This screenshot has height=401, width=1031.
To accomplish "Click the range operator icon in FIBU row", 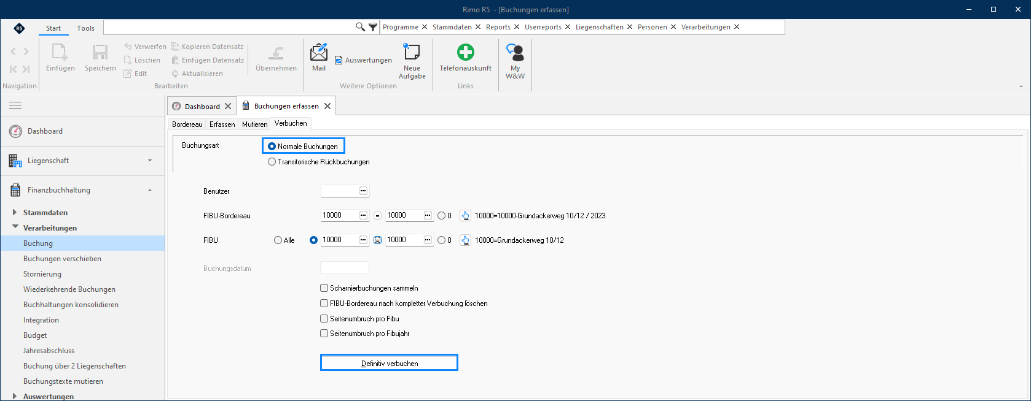I will coord(377,240).
